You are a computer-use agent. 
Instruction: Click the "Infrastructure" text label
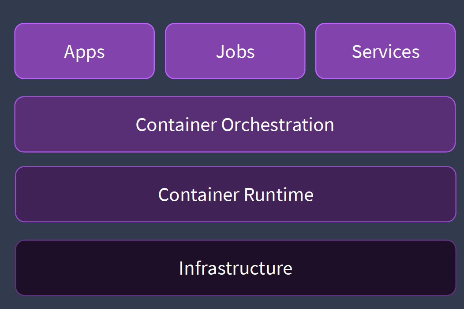[x=236, y=268]
